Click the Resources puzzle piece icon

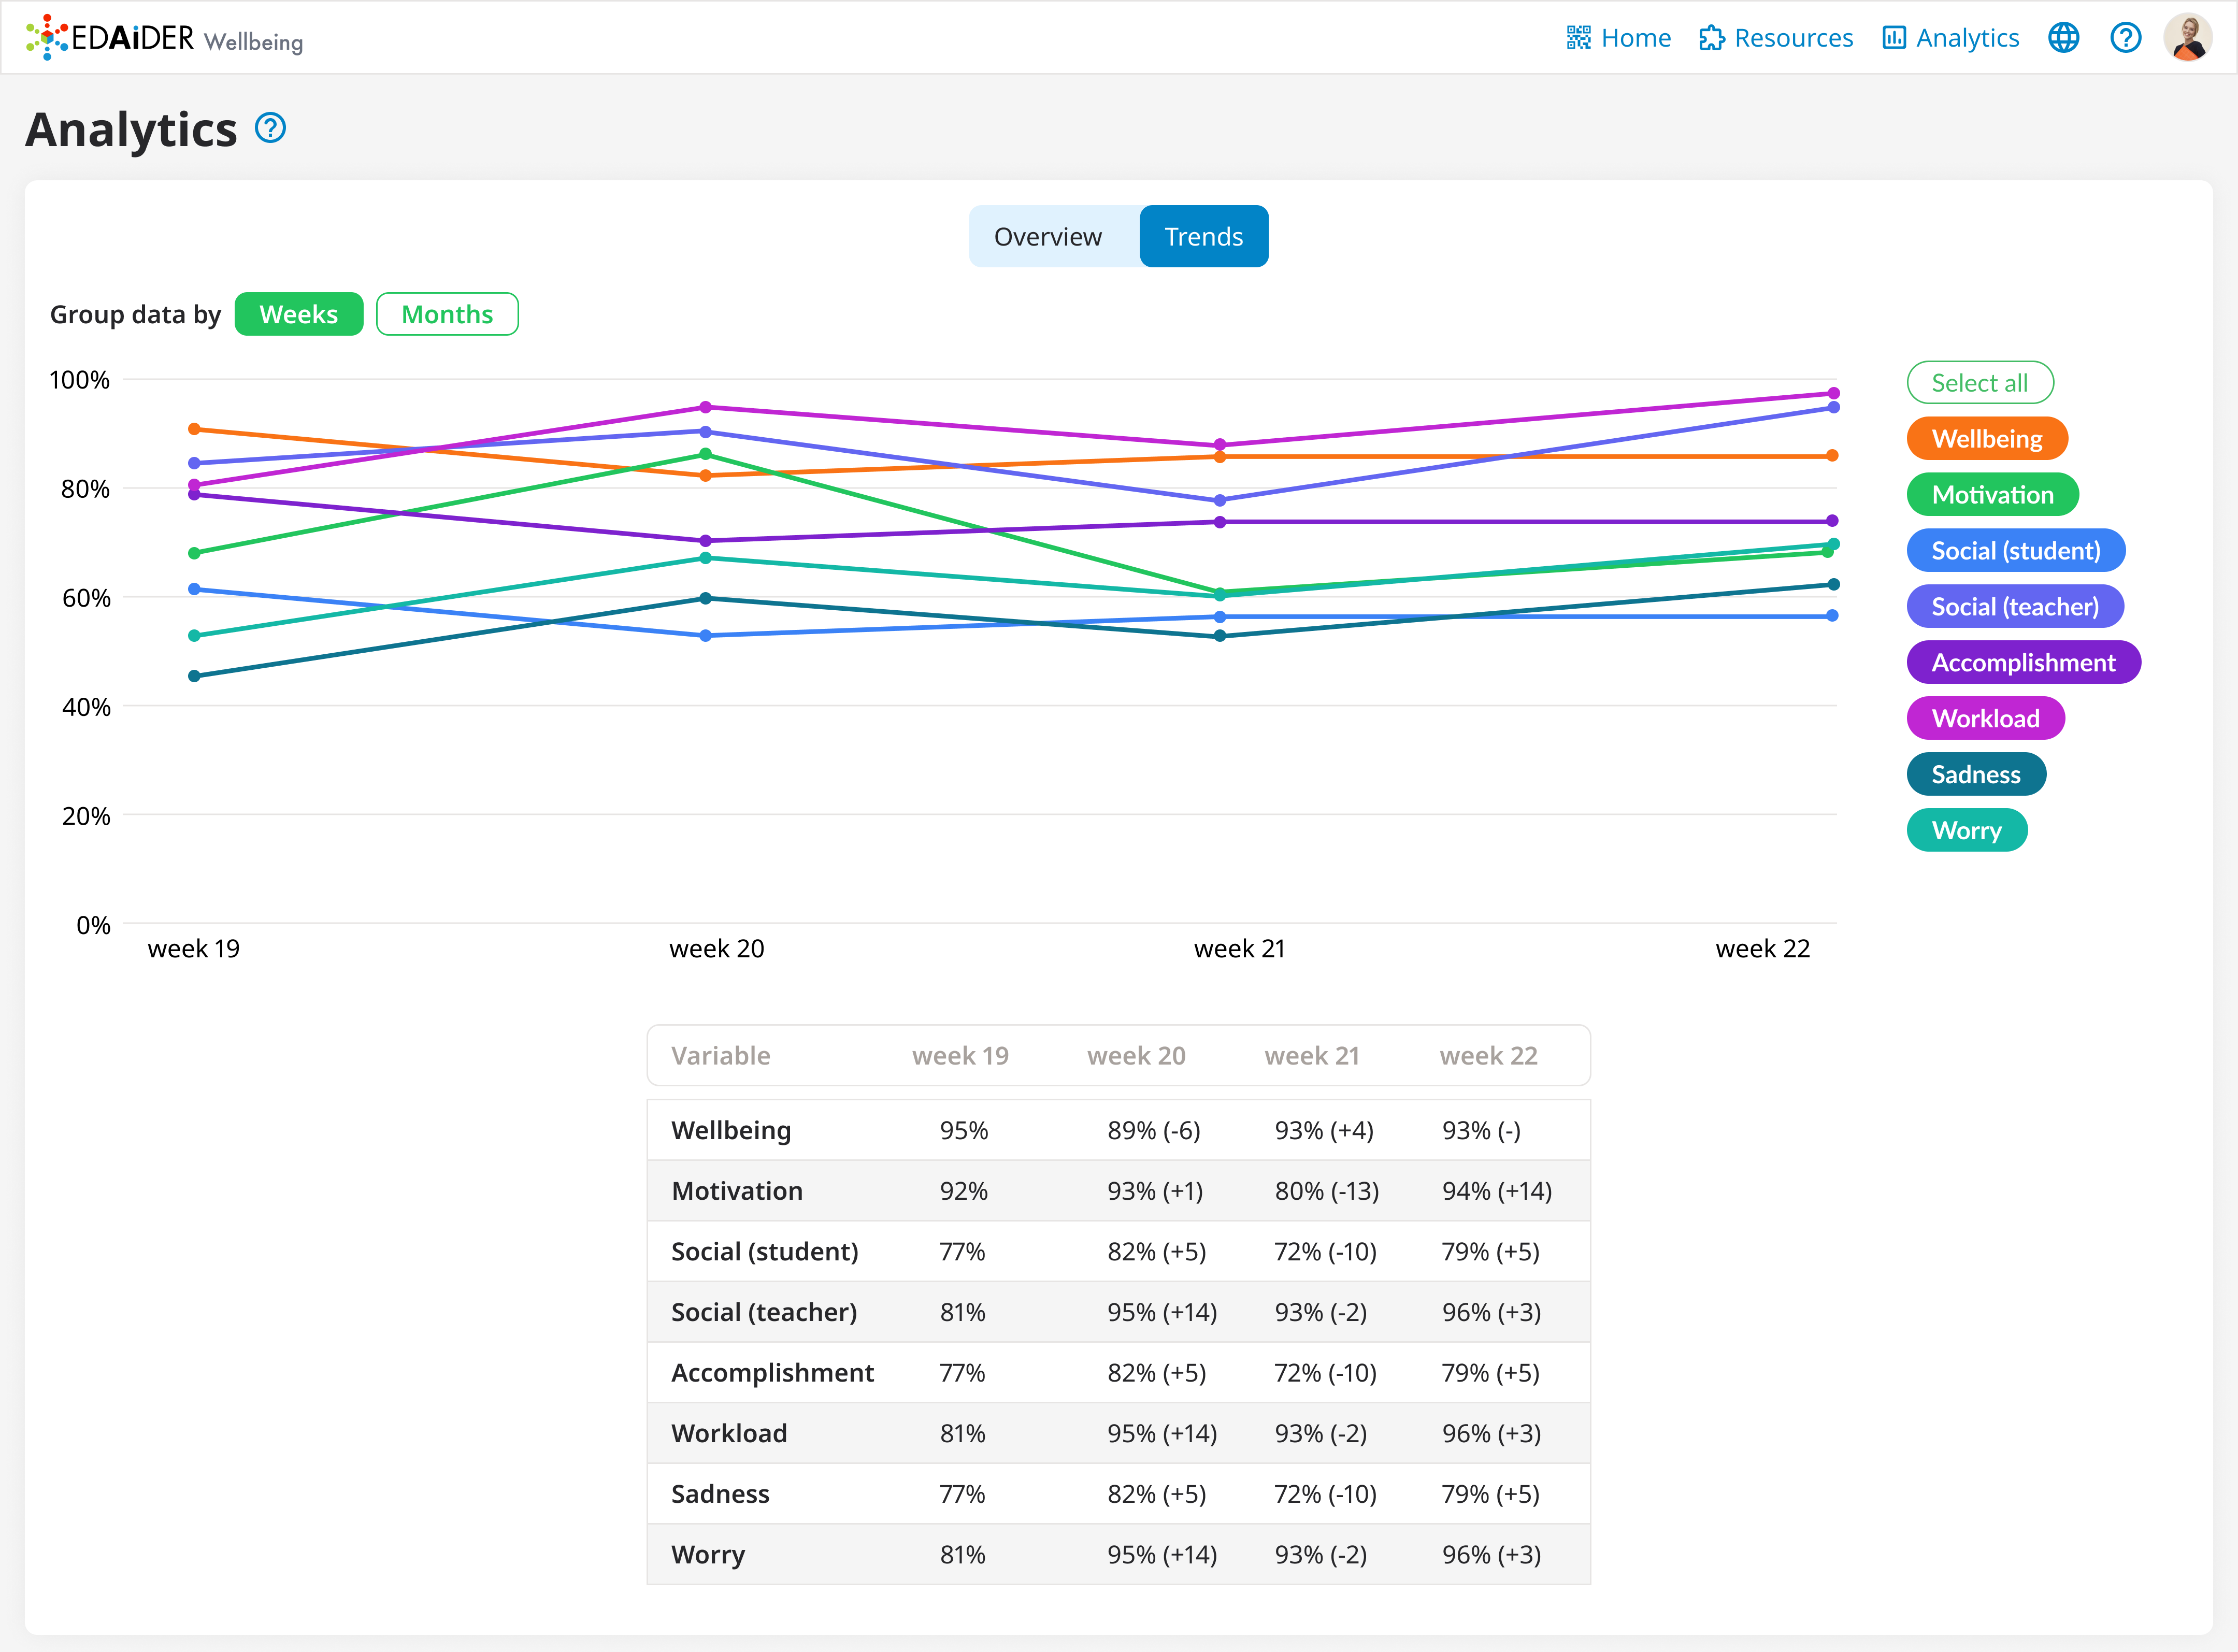click(x=1711, y=38)
